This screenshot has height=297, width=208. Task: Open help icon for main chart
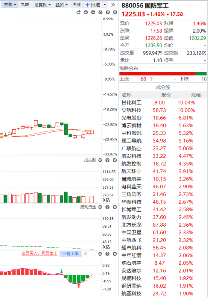pos(108,12)
